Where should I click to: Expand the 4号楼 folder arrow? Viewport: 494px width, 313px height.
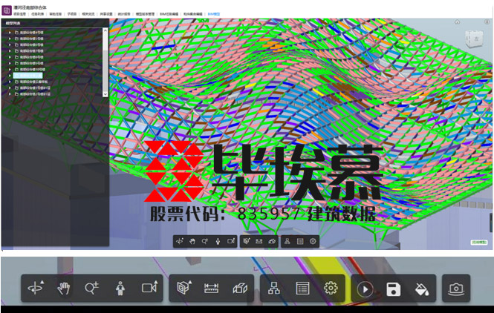[10, 33]
